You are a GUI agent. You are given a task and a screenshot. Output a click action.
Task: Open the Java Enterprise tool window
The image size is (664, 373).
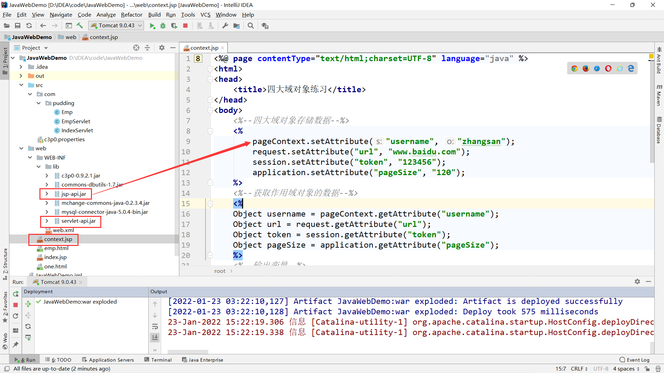pyautogui.click(x=203, y=360)
